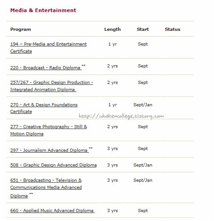Open 270 Art & Design Foundations Certificate
Viewport: 214px width, 221px height.
click(44, 108)
